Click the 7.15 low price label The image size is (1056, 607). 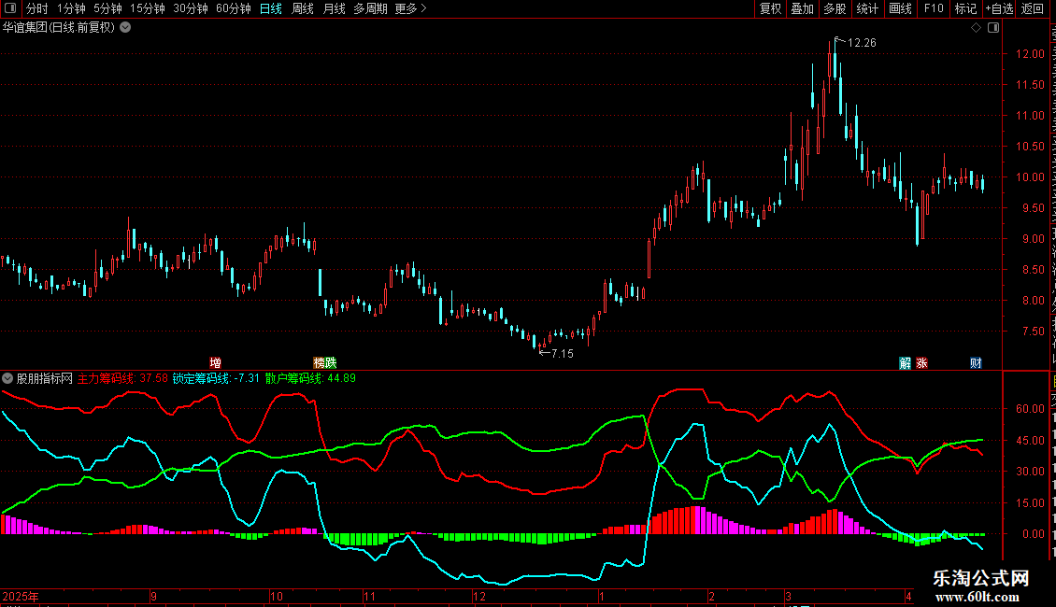[x=563, y=354]
